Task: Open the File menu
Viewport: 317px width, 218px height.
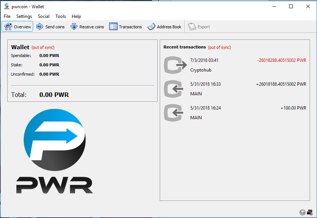Action: click(7, 16)
